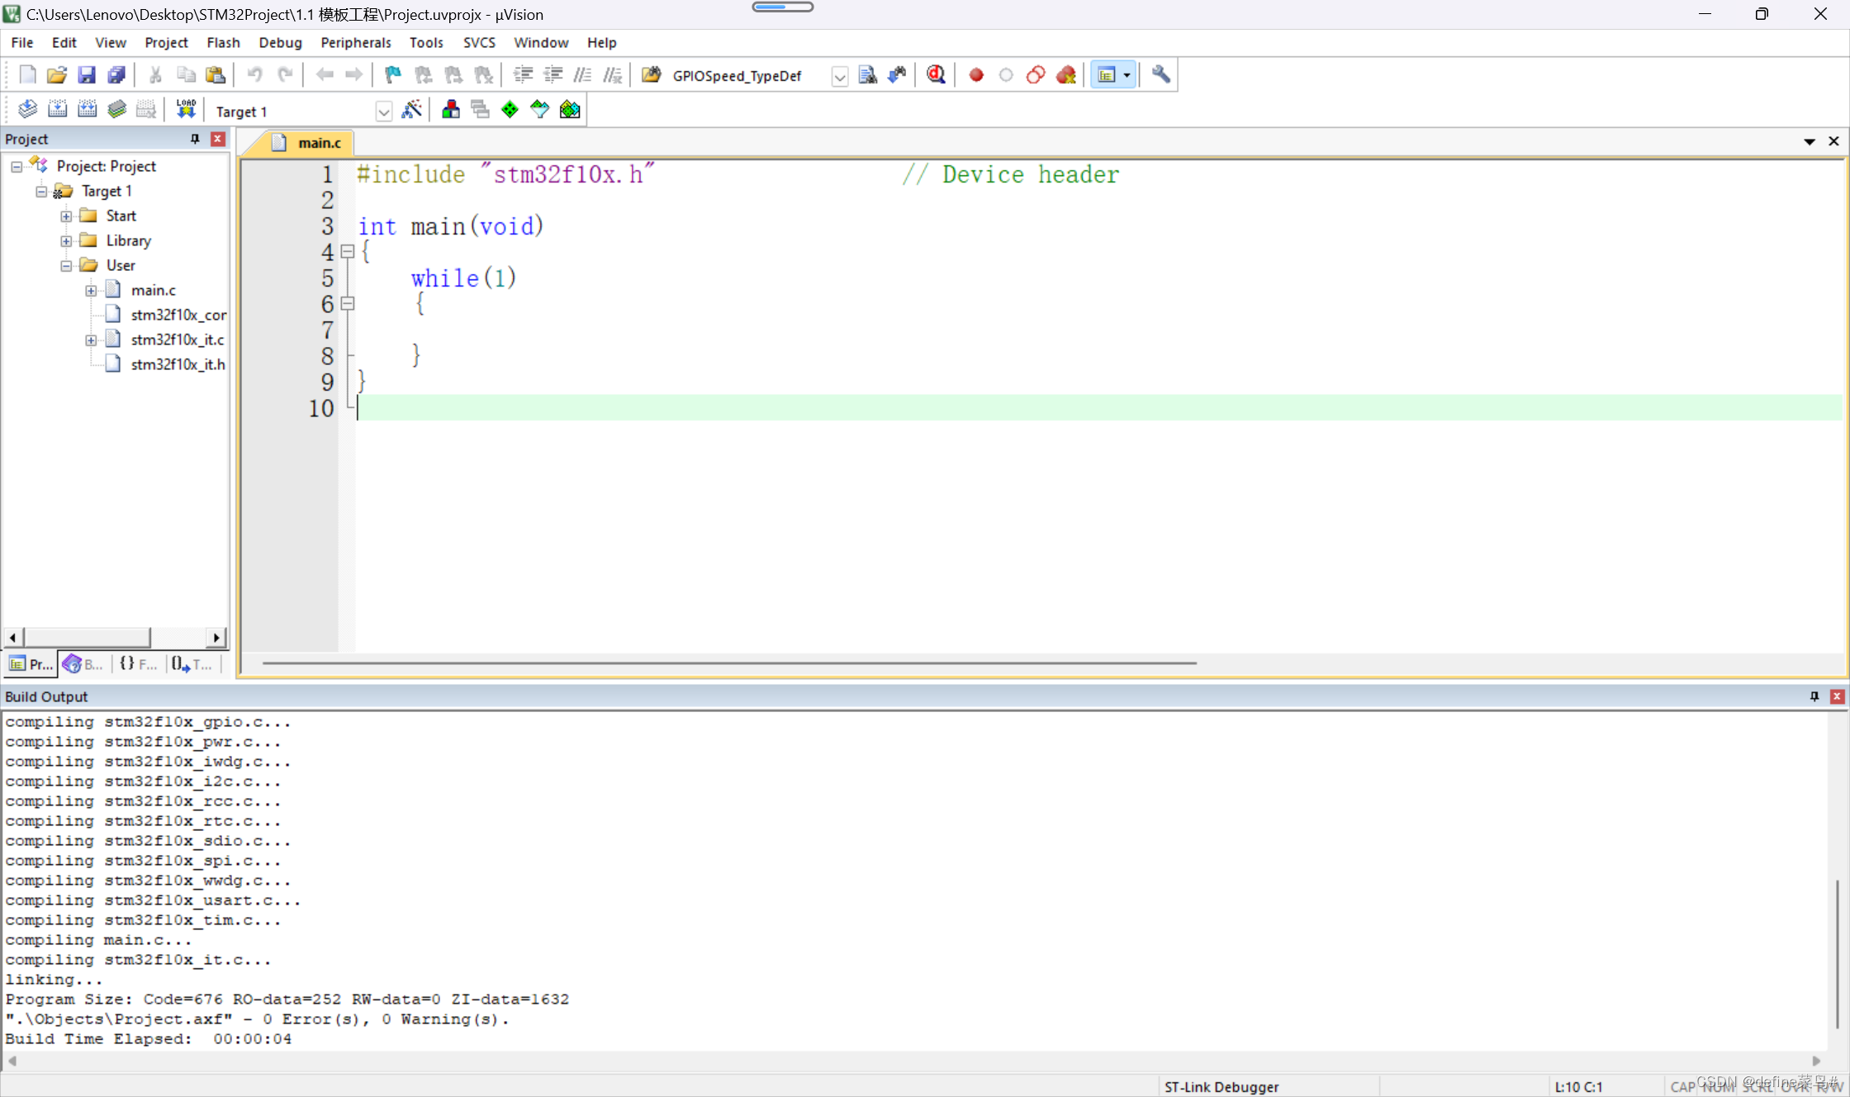Kill all breakpoints icon

(1066, 75)
